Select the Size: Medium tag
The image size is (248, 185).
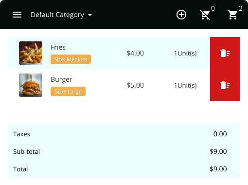(x=71, y=59)
